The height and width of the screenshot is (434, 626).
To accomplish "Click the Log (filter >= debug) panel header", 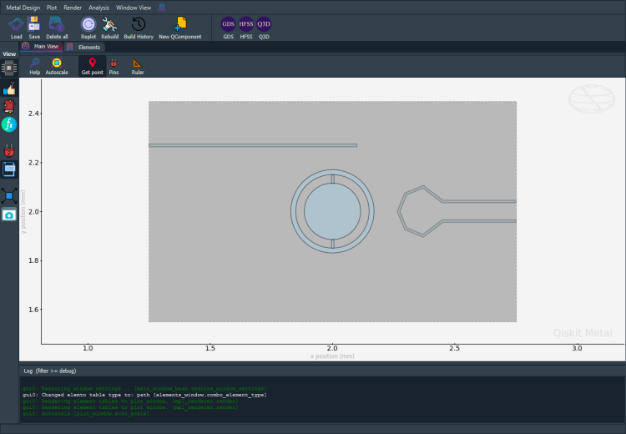I will click(x=50, y=371).
